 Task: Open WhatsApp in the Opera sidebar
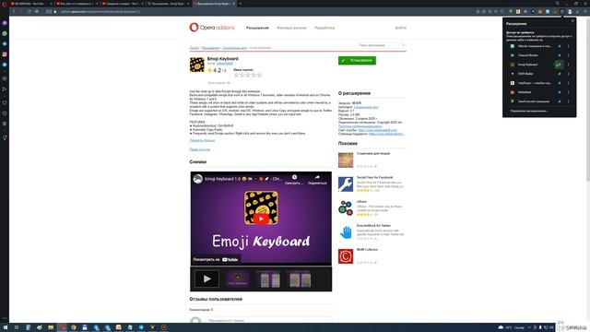[5, 33]
